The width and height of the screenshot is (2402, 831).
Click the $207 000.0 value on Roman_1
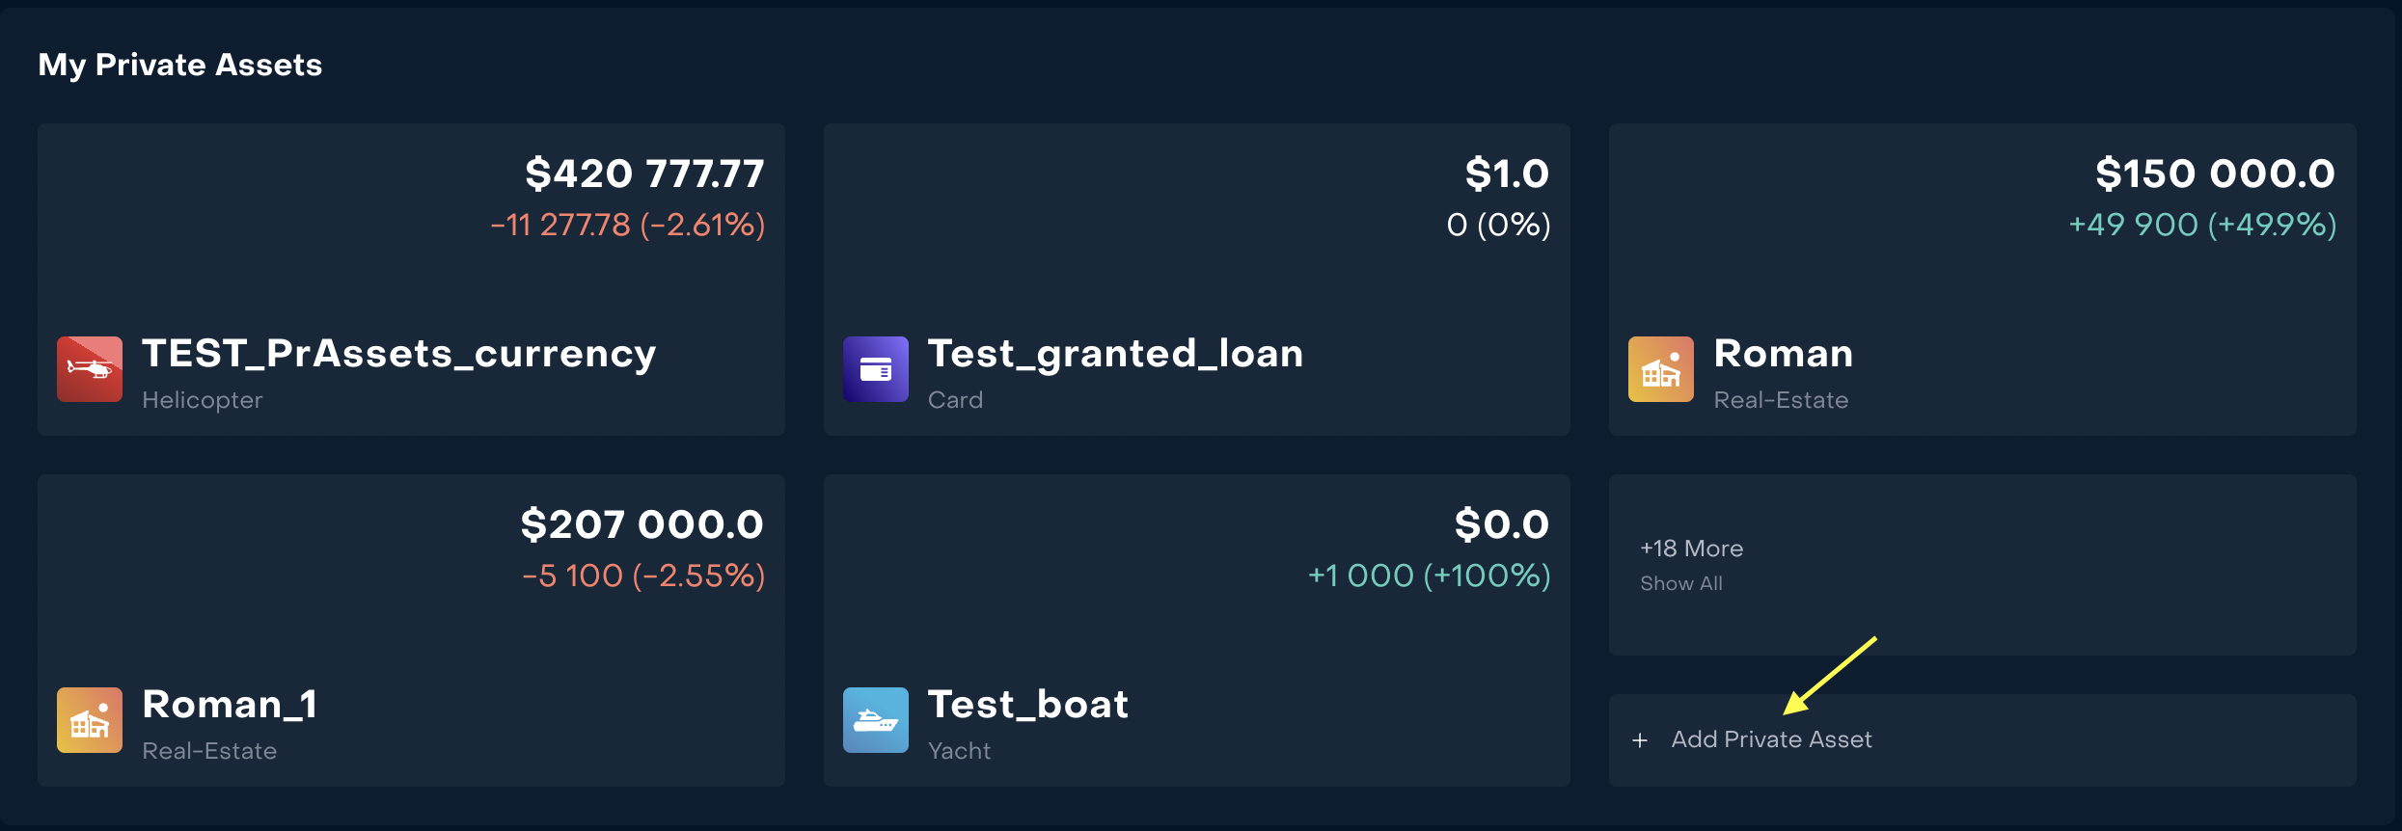pos(641,525)
